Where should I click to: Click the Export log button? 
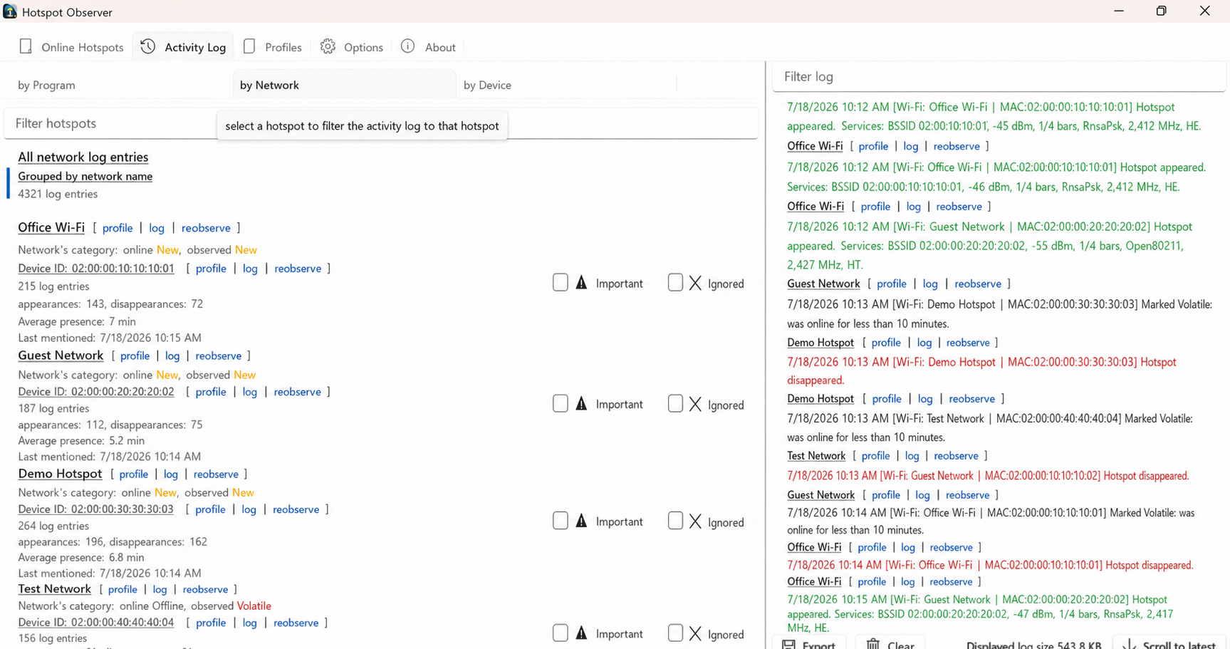[x=809, y=643]
